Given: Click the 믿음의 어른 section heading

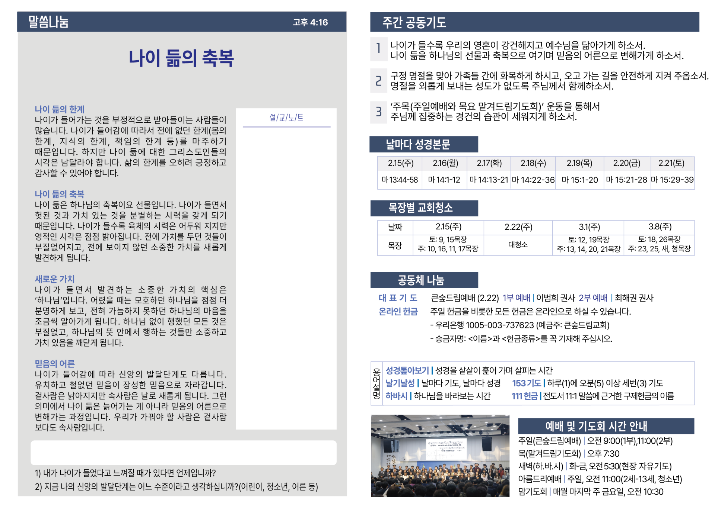Looking at the screenshot, I should pyautogui.click(x=55, y=364).
